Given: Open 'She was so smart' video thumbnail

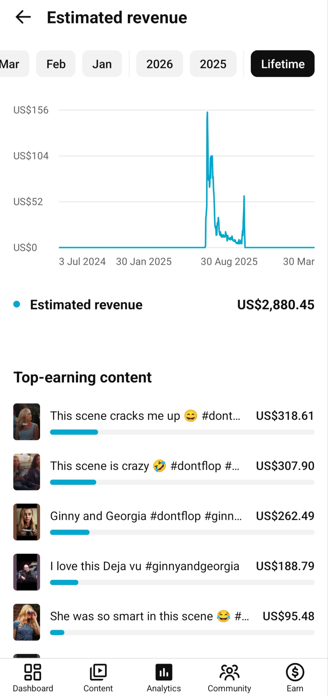Looking at the screenshot, I should click(x=27, y=622).
